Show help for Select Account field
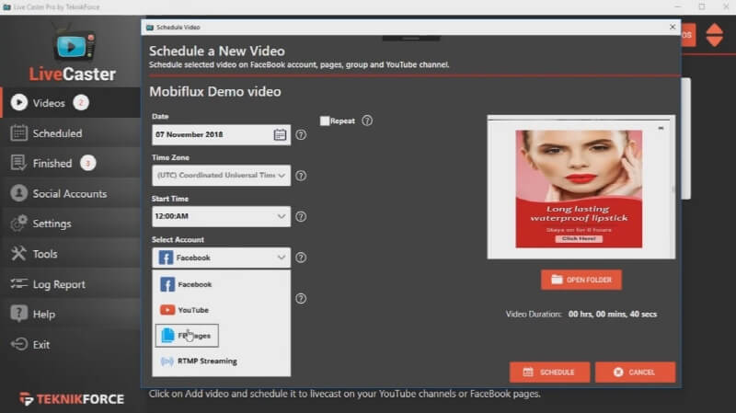The width and height of the screenshot is (736, 413). 301,258
